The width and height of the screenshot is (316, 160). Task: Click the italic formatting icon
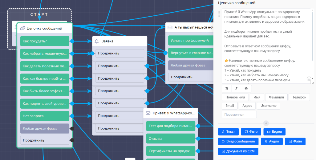tap(236, 89)
